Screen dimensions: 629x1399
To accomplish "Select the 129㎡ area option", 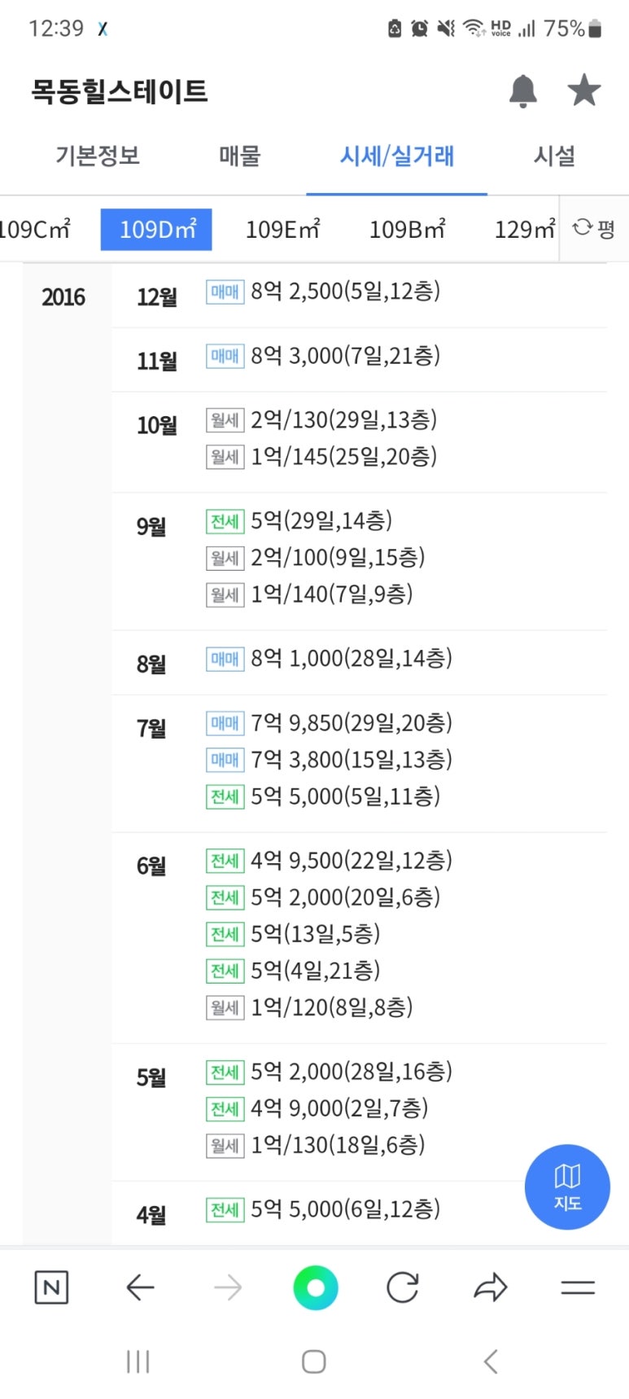I will point(525,230).
